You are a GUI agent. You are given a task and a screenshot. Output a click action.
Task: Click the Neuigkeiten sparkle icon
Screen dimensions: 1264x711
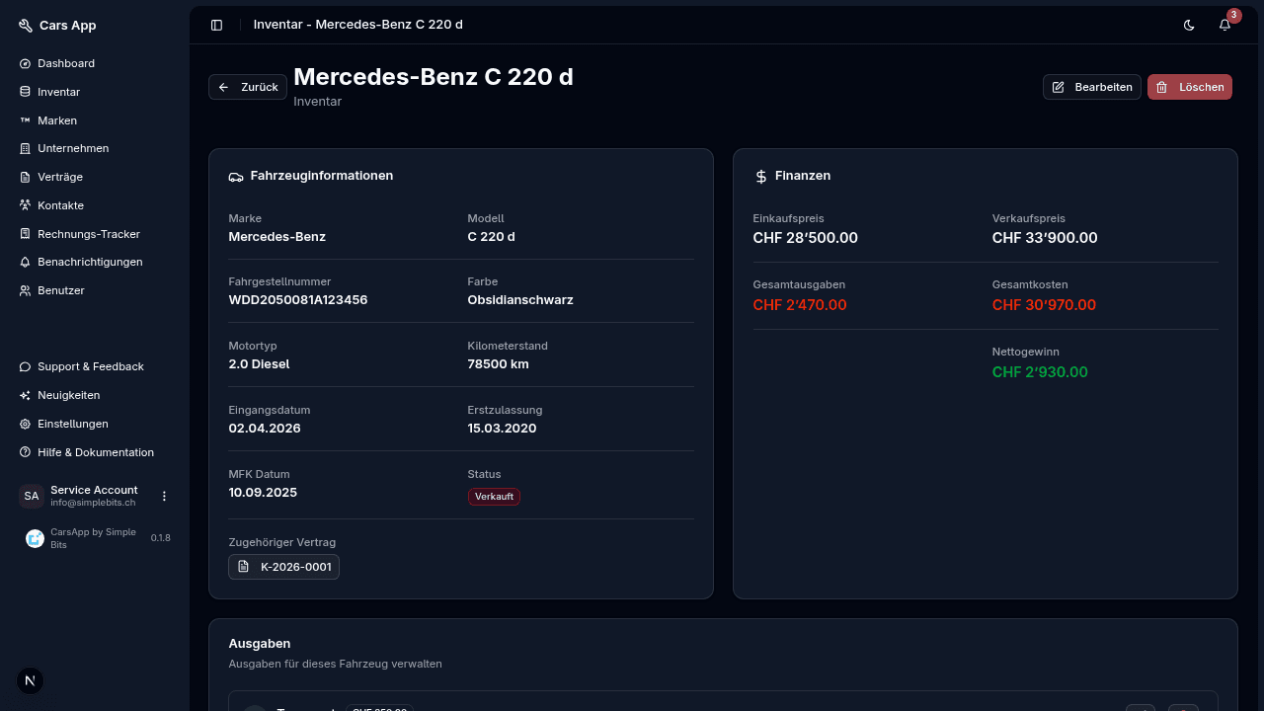26,395
